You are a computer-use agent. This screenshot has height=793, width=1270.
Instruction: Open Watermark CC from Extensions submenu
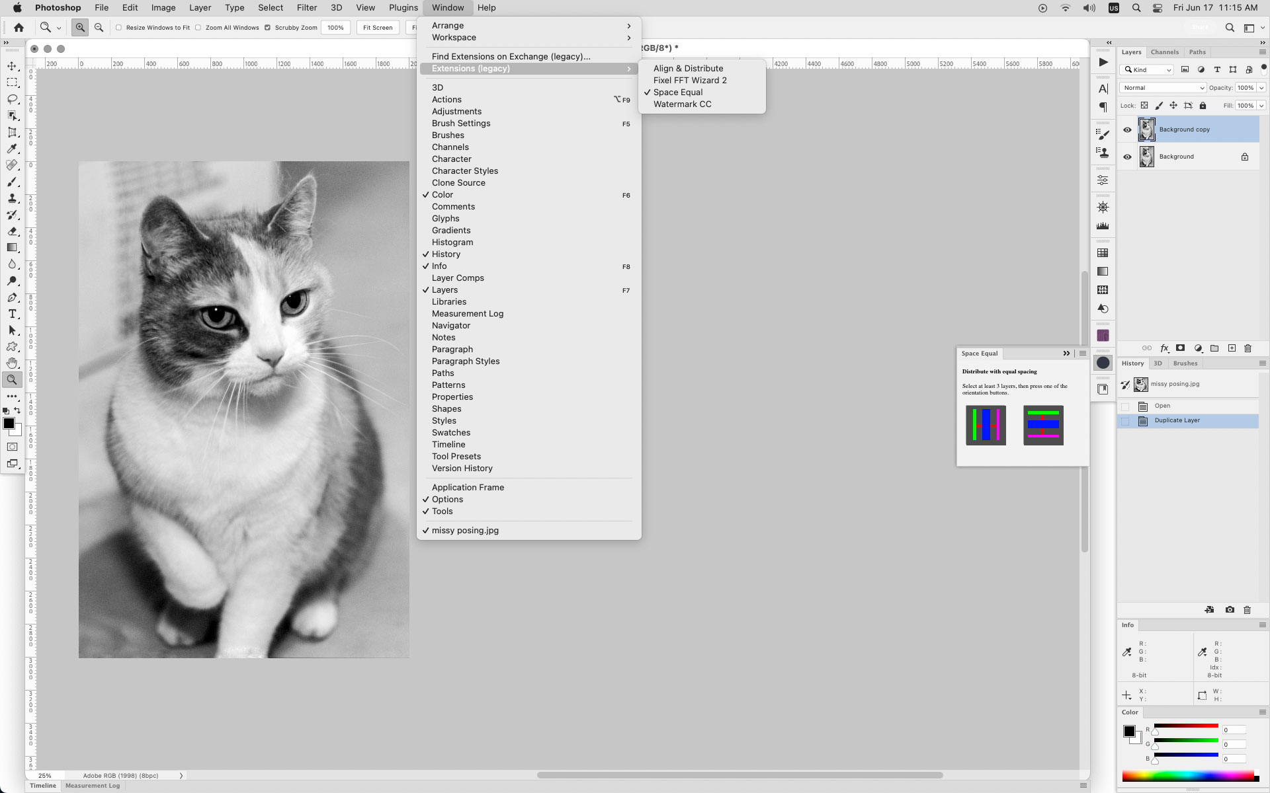point(683,104)
